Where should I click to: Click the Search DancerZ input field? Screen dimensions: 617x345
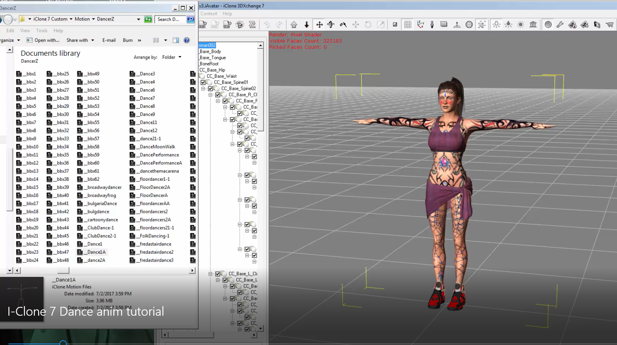coord(170,19)
